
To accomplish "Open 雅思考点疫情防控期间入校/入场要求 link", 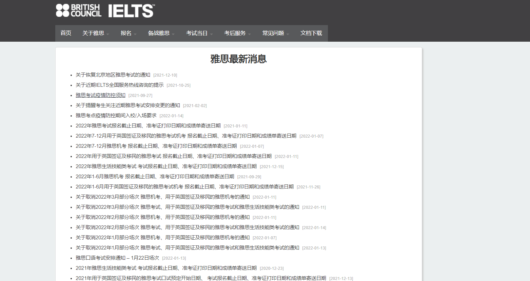I will [116, 116].
